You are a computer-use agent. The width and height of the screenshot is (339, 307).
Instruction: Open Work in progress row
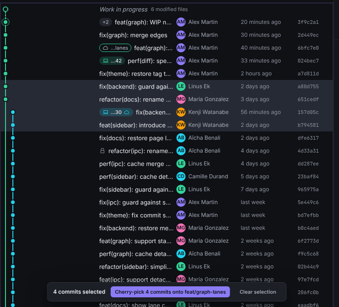167,9
